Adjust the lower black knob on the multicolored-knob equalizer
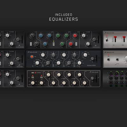This screenshot has height=127, width=127. pyautogui.click(x=37, y=44)
